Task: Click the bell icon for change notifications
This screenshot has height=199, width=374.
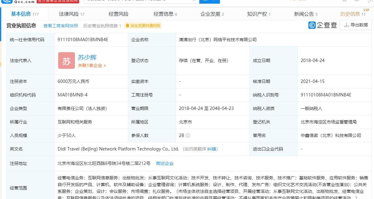Action: pos(127,26)
